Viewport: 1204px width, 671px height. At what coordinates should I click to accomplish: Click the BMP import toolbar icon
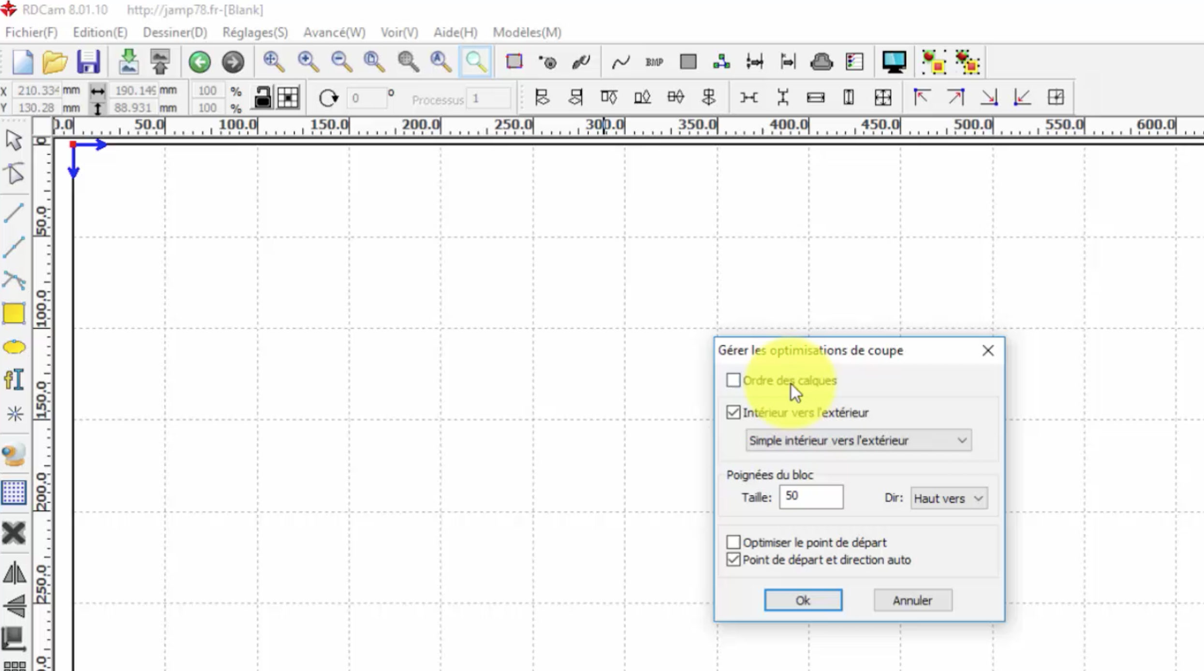click(654, 62)
